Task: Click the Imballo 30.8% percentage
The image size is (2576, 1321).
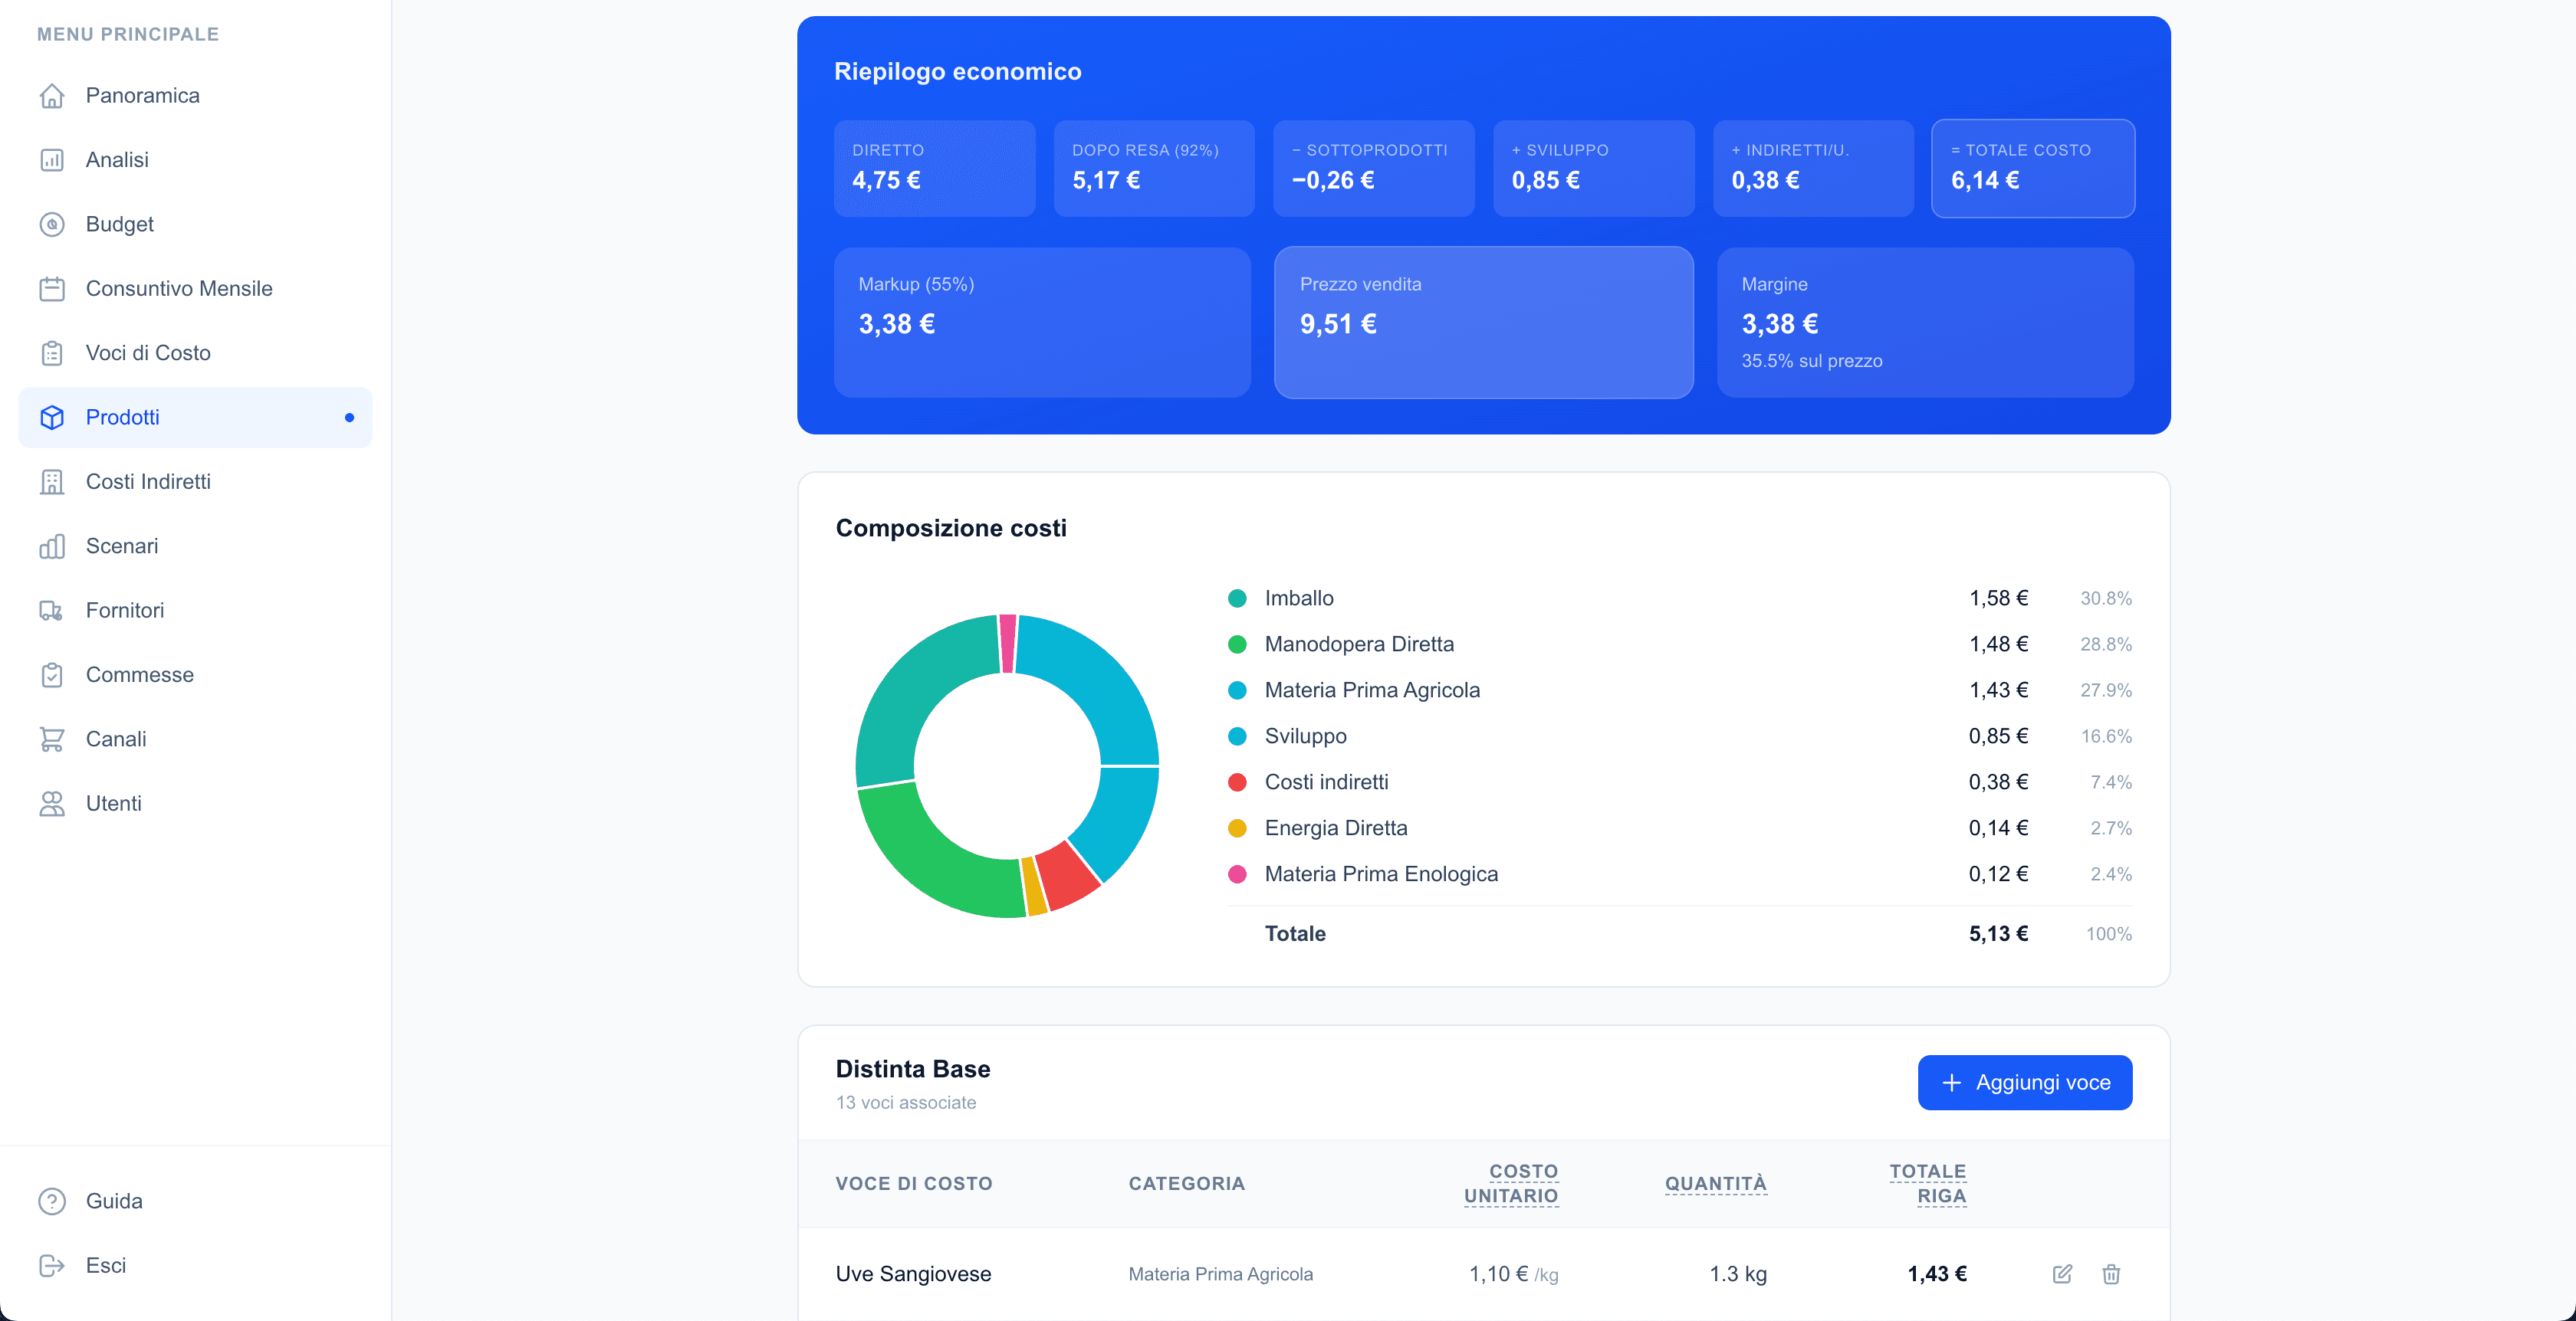Action: (2106, 598)
